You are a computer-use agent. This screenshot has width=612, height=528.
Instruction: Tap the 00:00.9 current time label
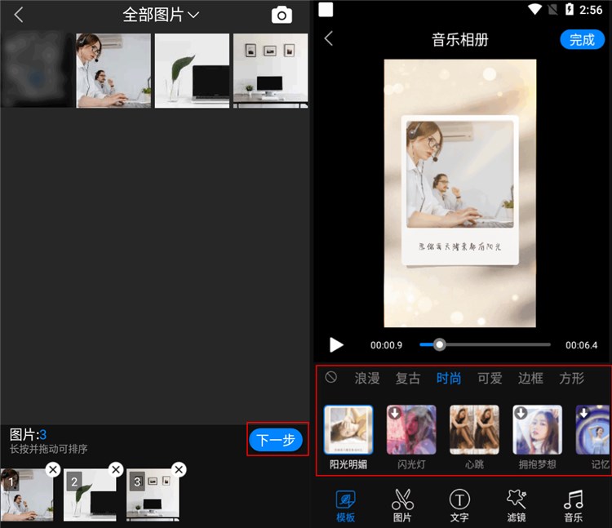tap(386, 345)
